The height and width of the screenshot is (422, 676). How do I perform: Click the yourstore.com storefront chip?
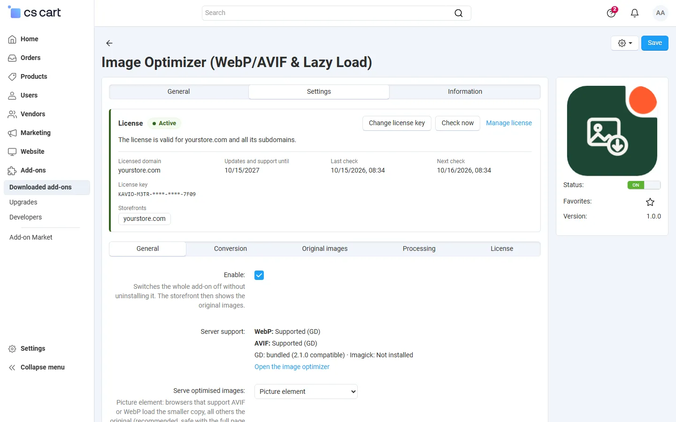point(145,219)
